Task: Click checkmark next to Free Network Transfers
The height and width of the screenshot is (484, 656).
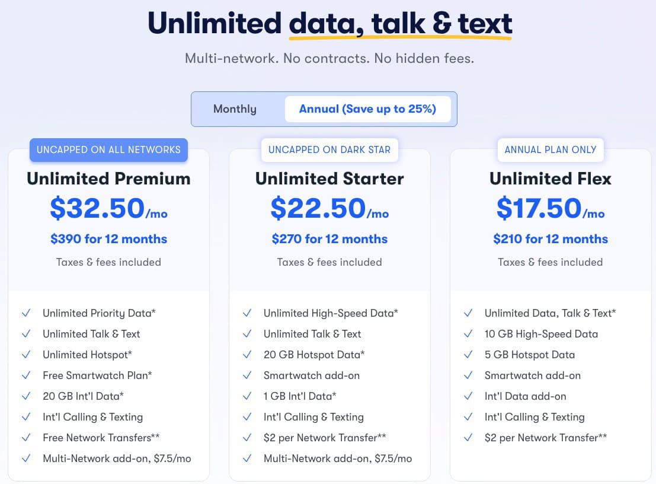Action: click(26, 438)
